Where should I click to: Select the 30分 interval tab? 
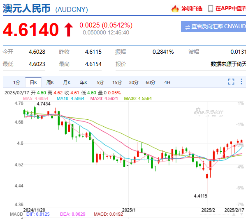134,82
